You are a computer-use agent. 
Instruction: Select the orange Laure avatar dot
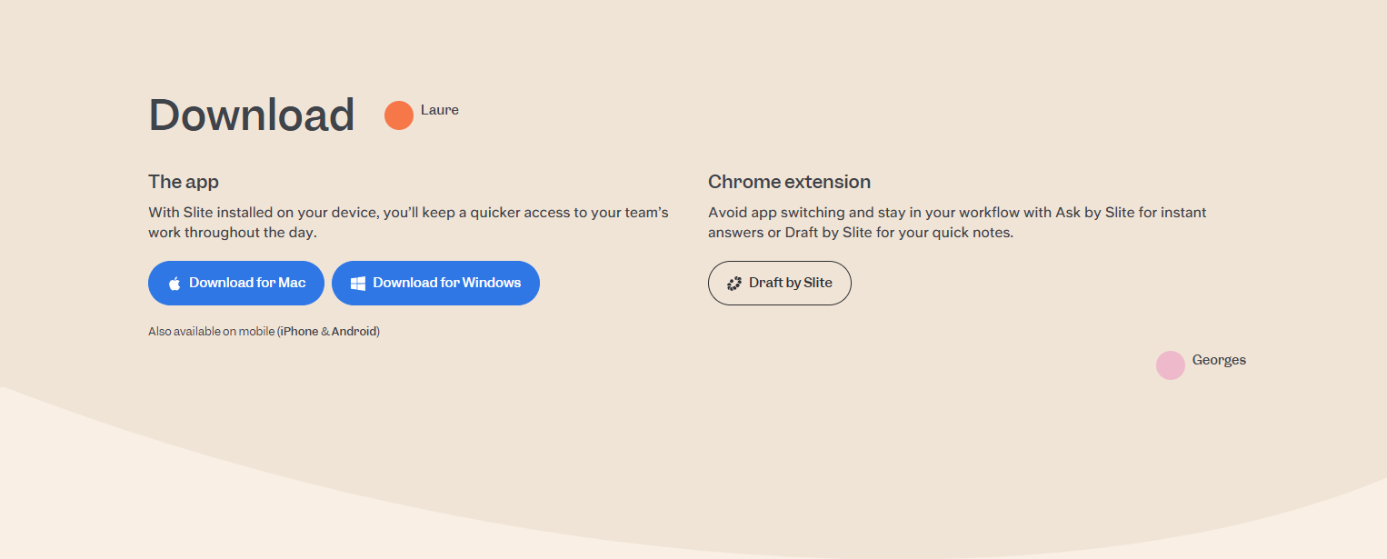pyautogui.click(x=399, y=115)
